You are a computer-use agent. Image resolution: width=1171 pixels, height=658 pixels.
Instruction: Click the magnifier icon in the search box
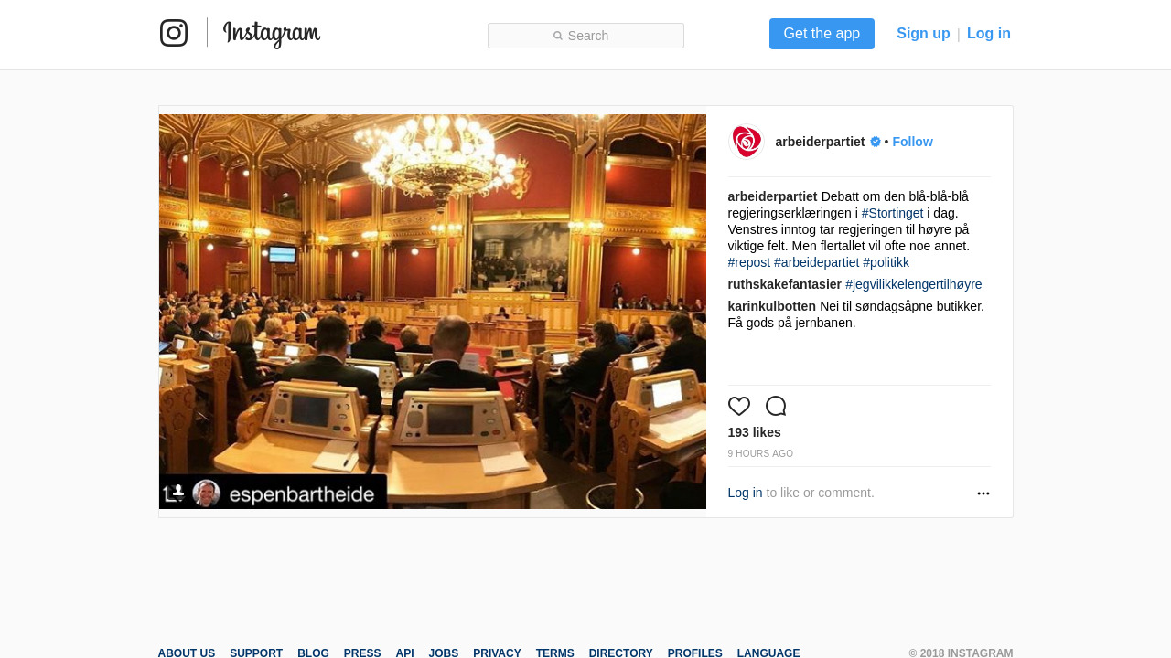coord(558,37)
